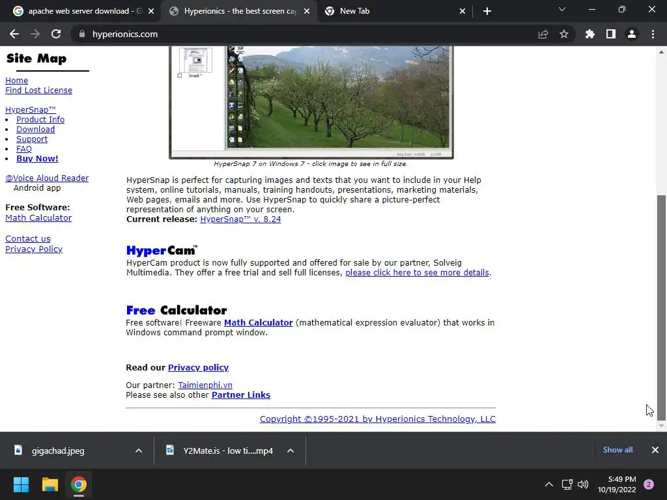
Task: Open the Chrome profile menu
Action: pos(632,34)
